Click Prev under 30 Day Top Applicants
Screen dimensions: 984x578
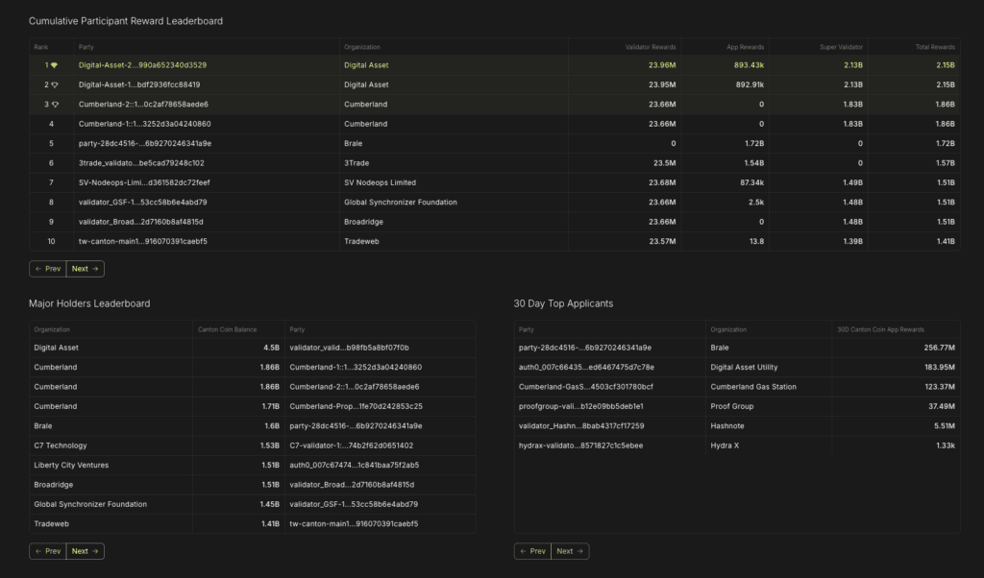[532, 552]
